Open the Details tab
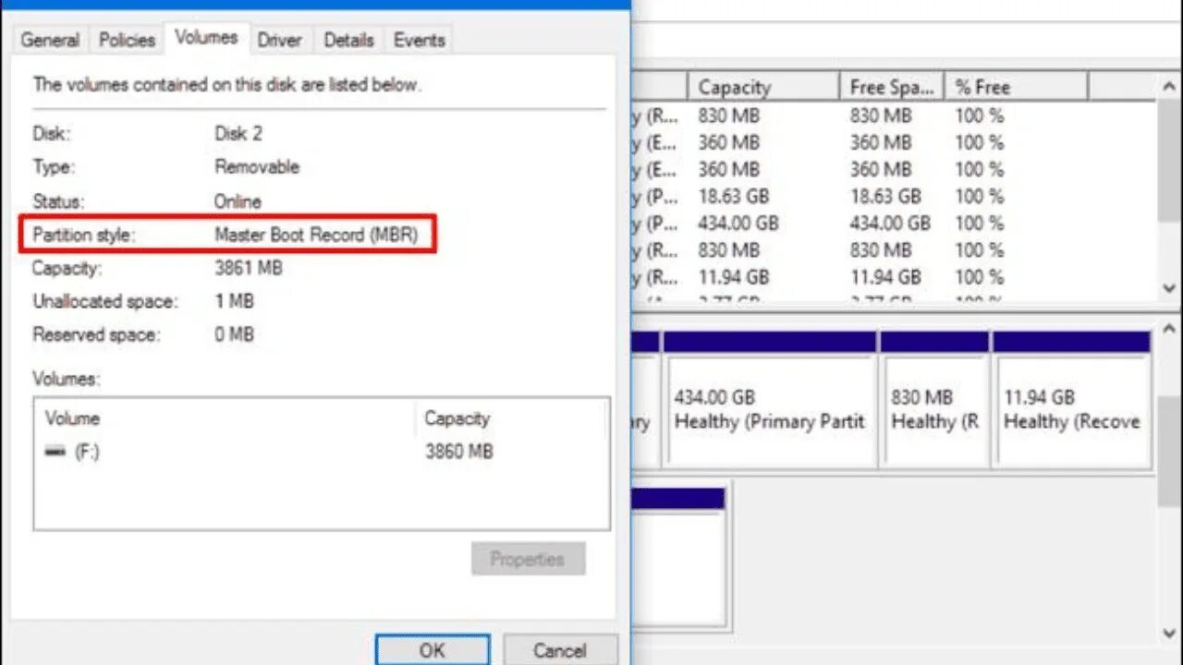This screenshot has width=1183, height=665. click(x=348, y=40)
